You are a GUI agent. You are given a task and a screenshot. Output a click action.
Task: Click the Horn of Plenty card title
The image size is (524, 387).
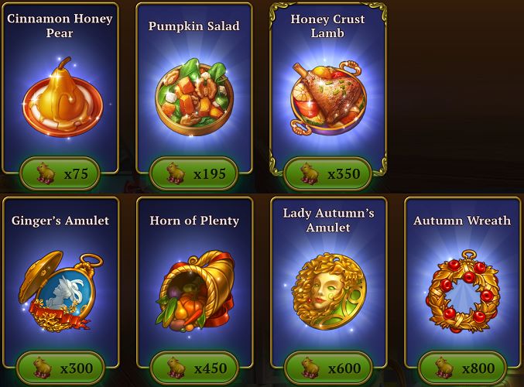194,221
